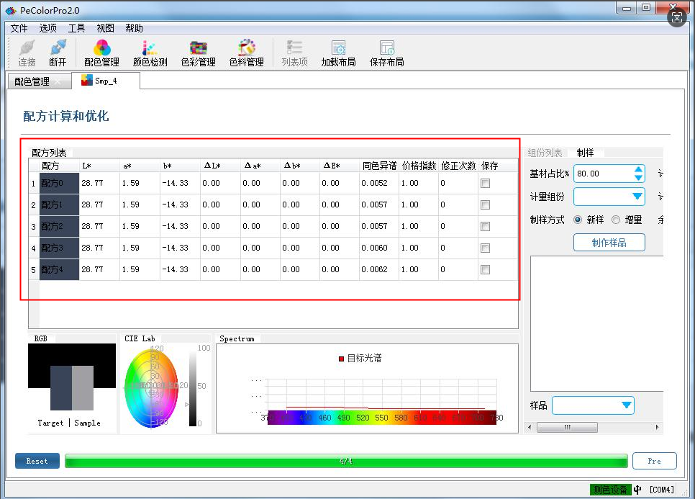The width and height of the screenshot is (695, 499).
Task: Click the 断开 (Disconnect) toolbar icon
Action: tap(58, 53)
